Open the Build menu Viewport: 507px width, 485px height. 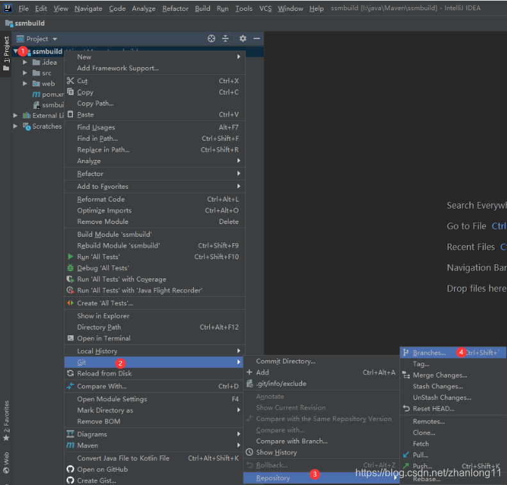(202, 8)
